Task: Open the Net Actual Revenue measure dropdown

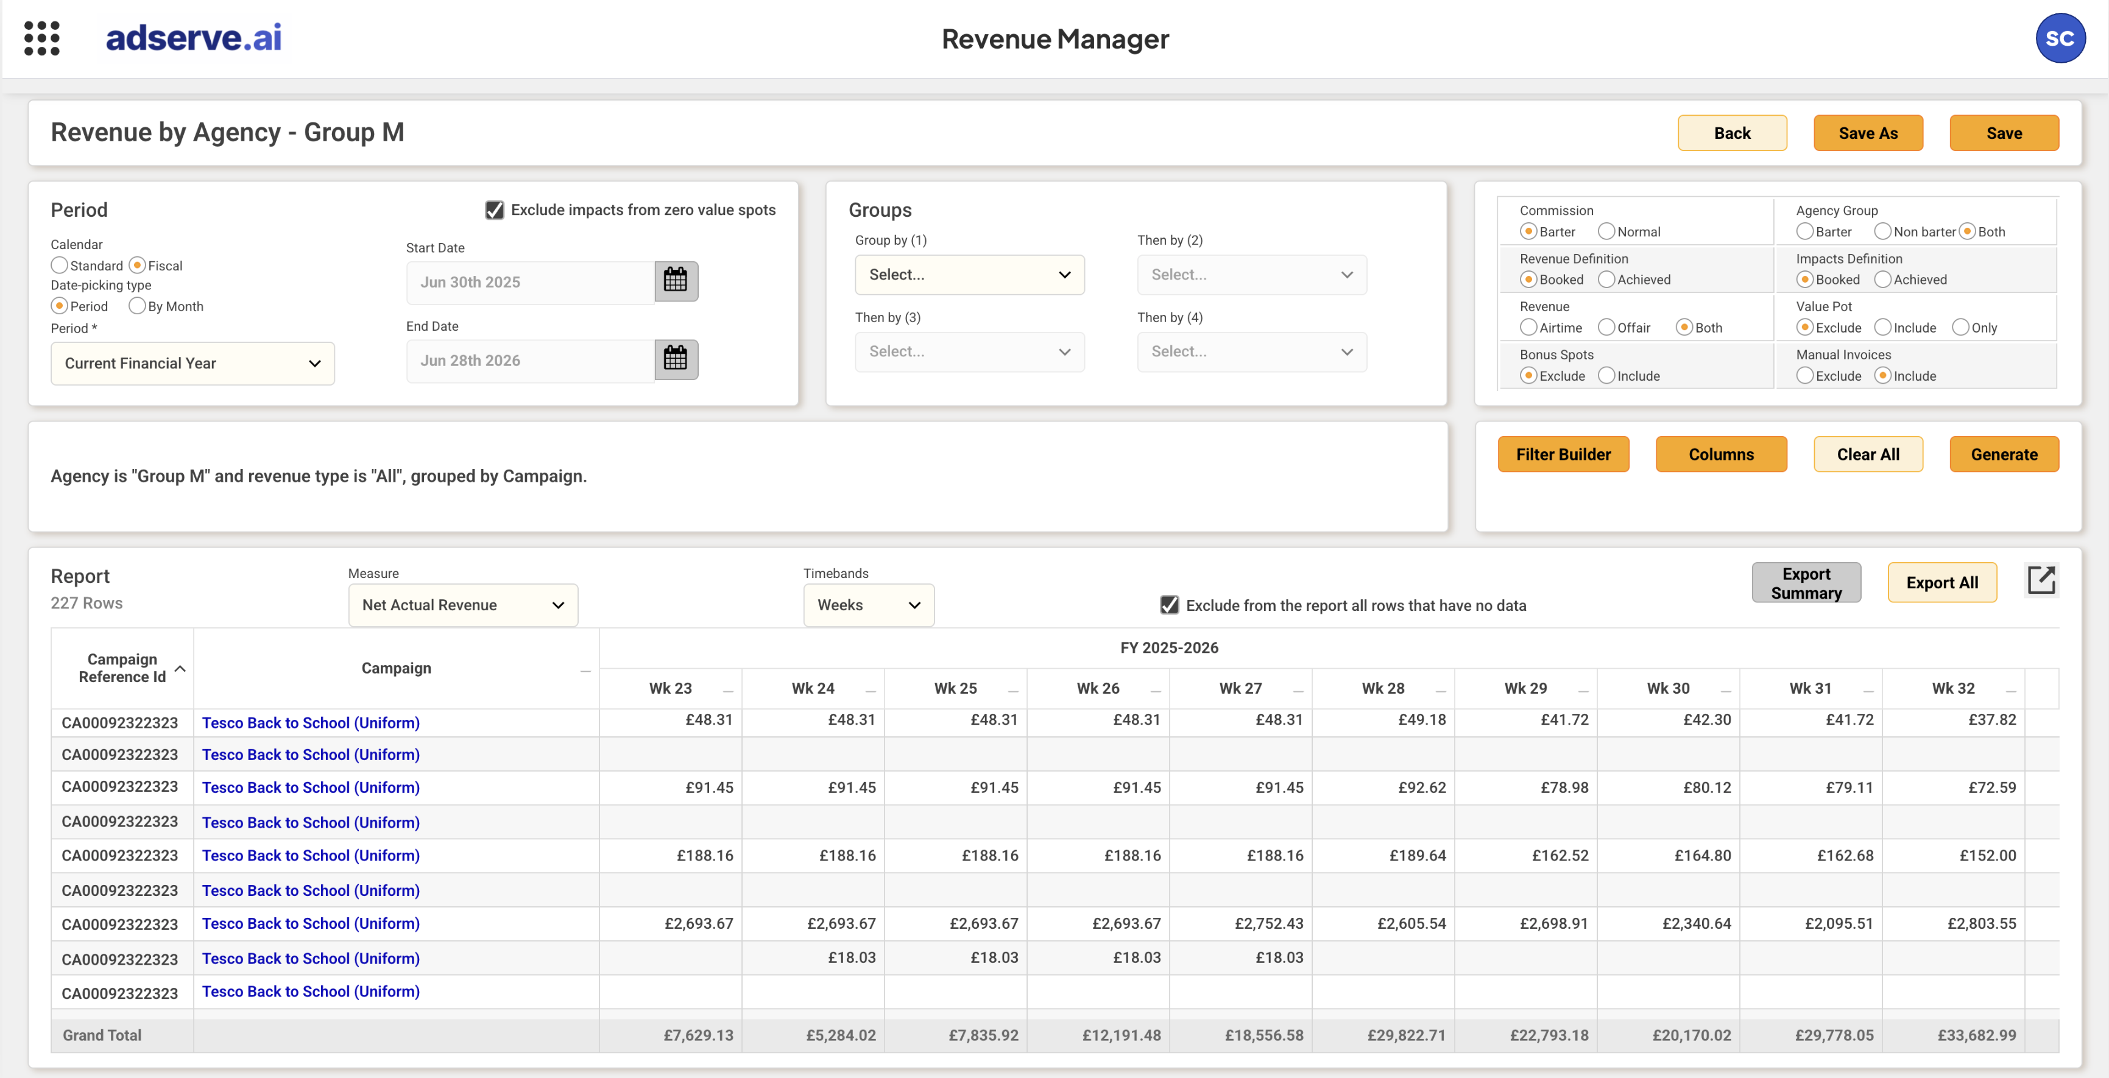Action: click(462, 605)
